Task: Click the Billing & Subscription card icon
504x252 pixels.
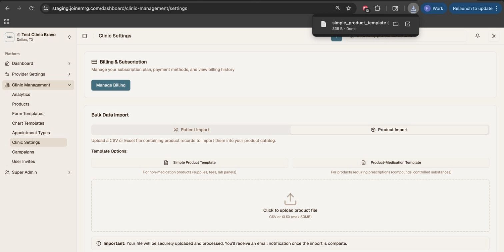Action: pos(94,62)
